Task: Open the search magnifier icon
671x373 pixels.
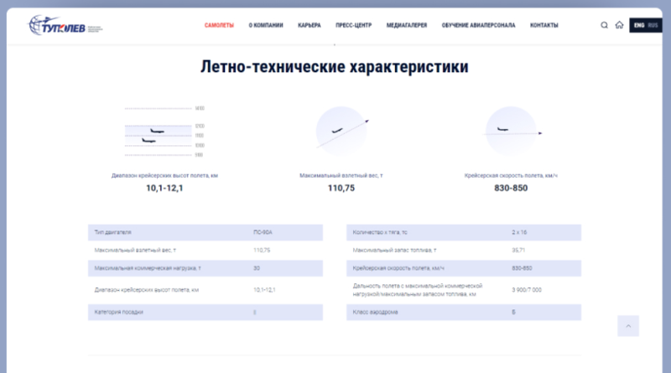Action: [604, 25]
